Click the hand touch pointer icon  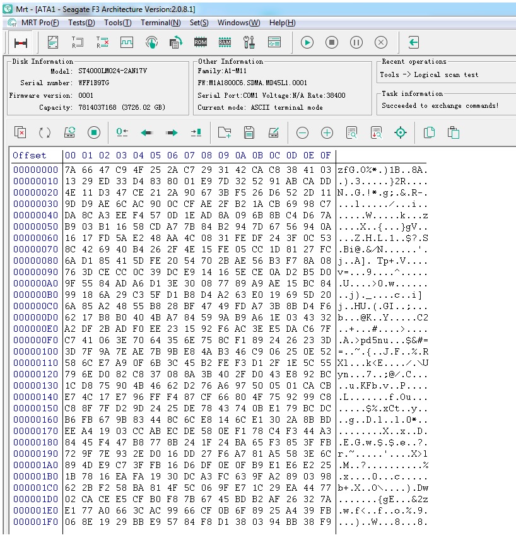[x=151, y=42]
